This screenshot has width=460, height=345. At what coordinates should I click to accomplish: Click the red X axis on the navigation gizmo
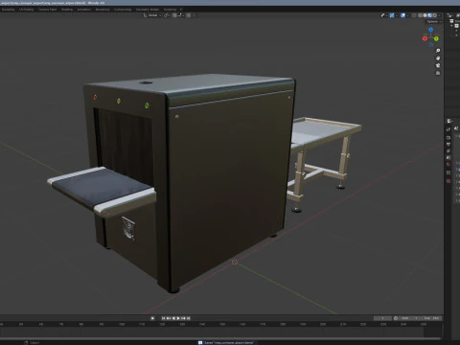[x=425, y=38]
